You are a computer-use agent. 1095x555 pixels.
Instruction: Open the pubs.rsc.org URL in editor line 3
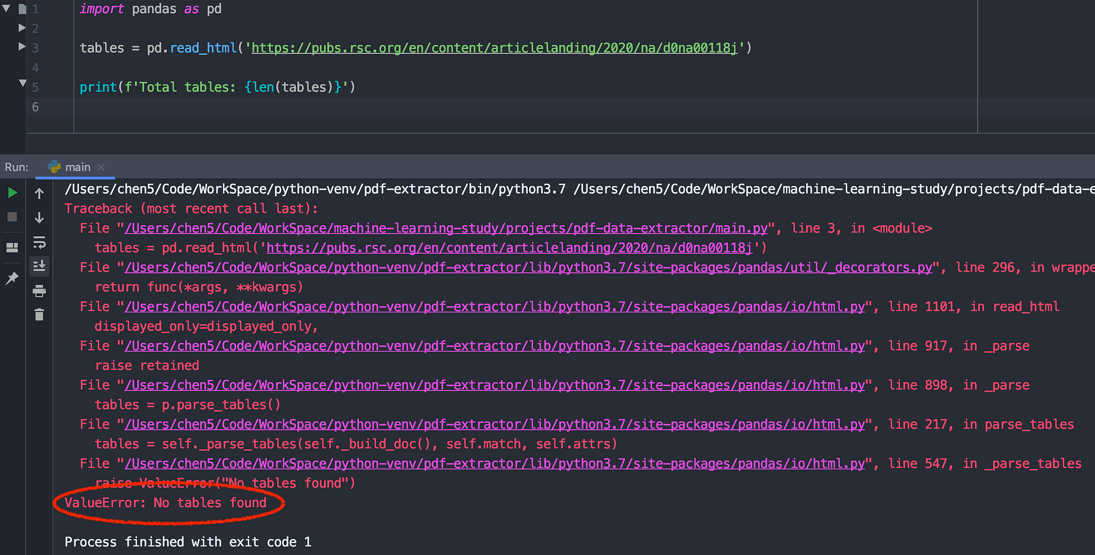pos(494,48)
